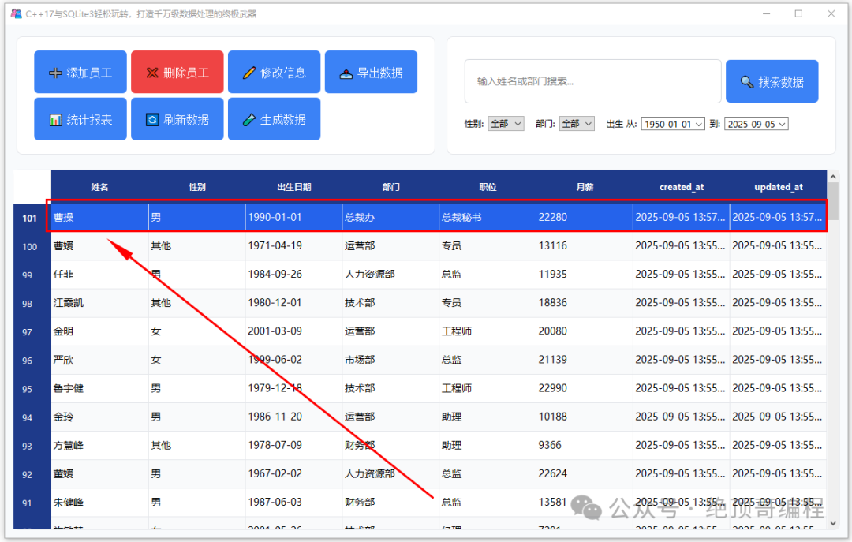Click the refresh icon on 刷新数据
The width and height of the screenshot is (852, 542).
tap(153, 120)
